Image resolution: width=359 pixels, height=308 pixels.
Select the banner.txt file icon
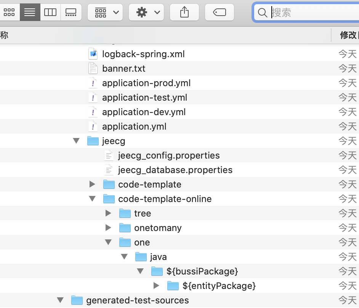coord(93,69)
